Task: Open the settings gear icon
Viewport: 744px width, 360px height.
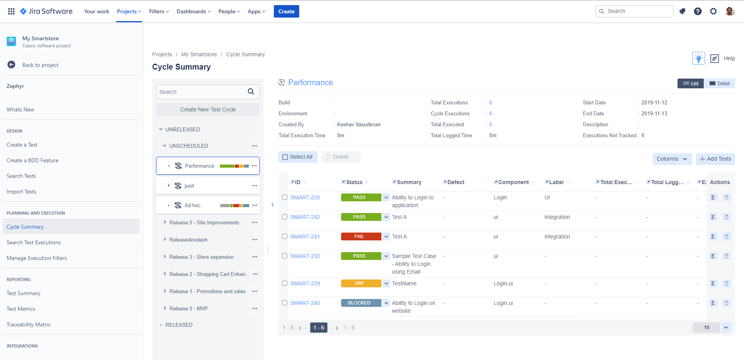Action: 713,11
